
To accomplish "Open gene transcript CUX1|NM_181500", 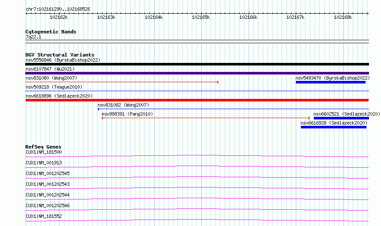I will [x=44, y=152].
